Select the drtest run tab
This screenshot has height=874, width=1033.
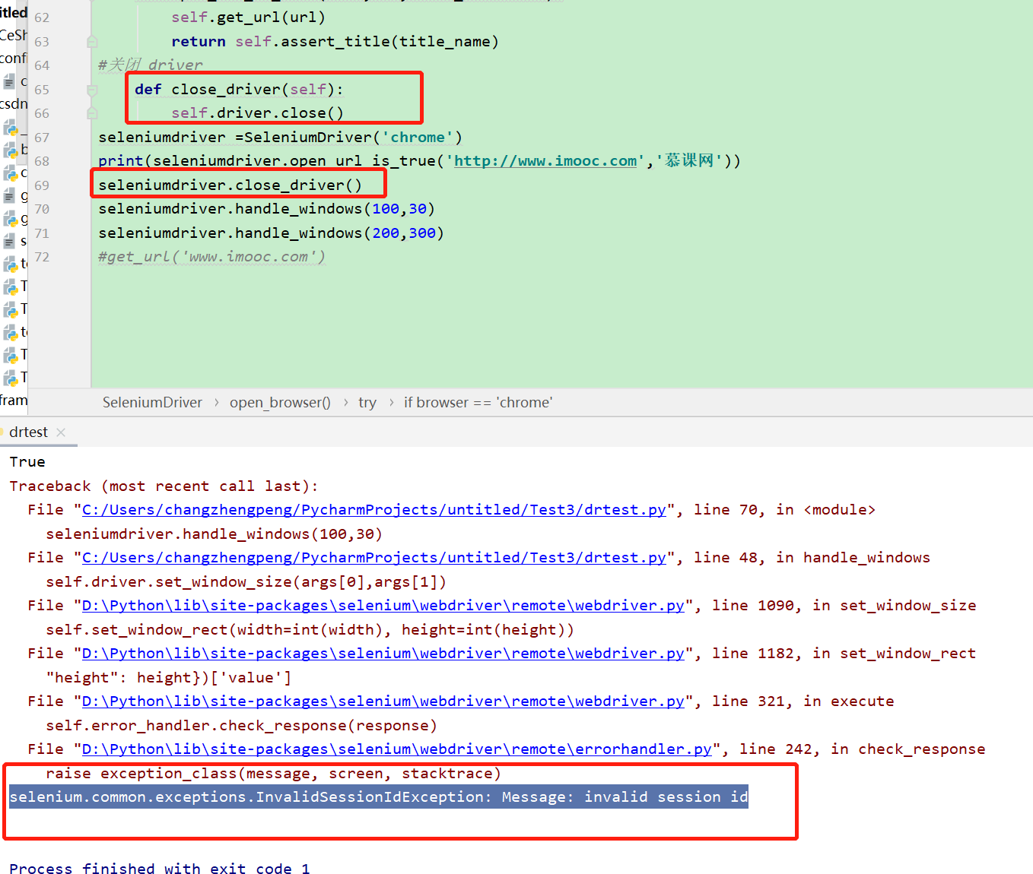click(x=28, y=432)
